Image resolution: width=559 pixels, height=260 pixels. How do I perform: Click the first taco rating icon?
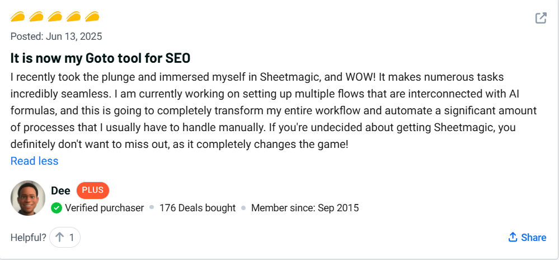[x=18, y=17]
